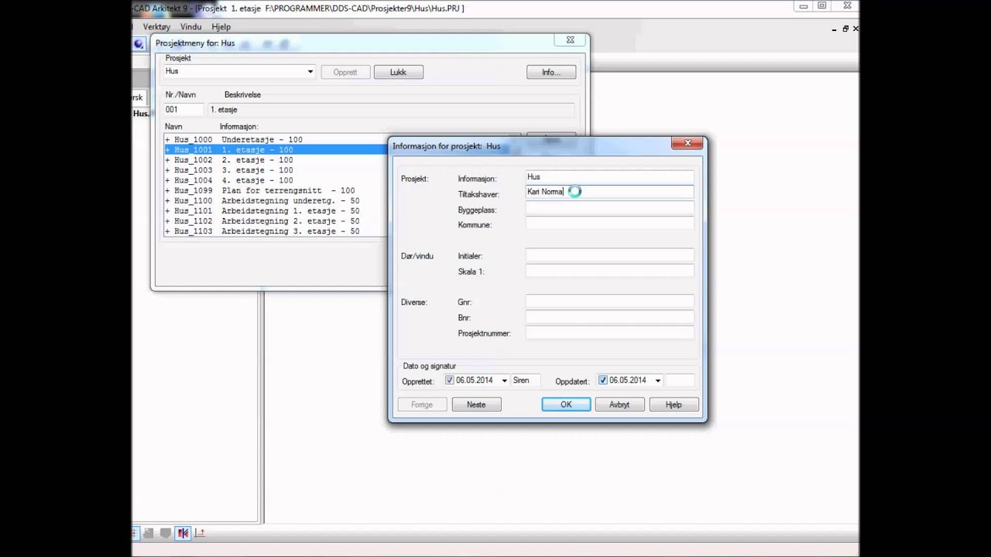
Task: Expand the Hus_1000 Underetasje row
Action: (167, 140)
